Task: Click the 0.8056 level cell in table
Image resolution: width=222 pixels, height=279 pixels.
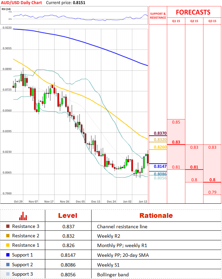Action: coord(68,275)
